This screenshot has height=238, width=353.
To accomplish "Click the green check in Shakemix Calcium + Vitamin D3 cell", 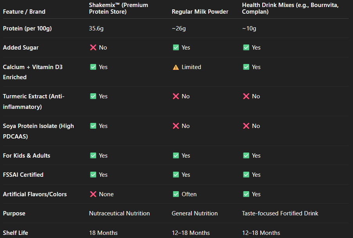I will tap(93, 67).
